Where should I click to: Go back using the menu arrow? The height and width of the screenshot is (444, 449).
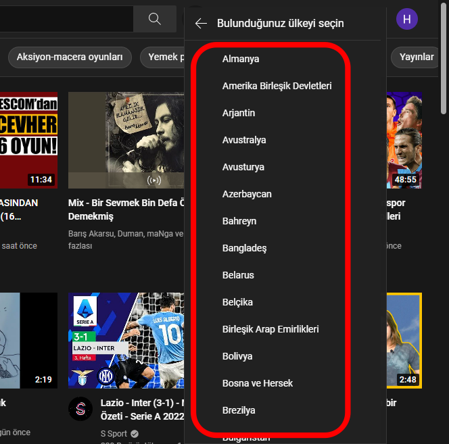tap(201, 24)
